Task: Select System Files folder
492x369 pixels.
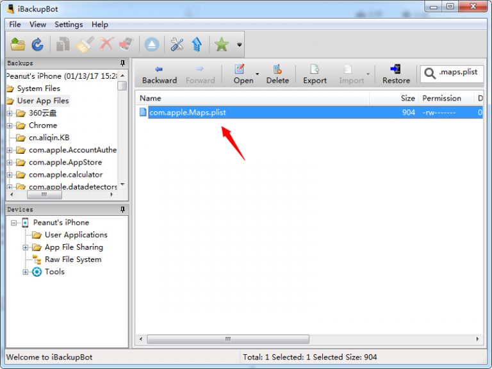Action: [x=38, y=88]
